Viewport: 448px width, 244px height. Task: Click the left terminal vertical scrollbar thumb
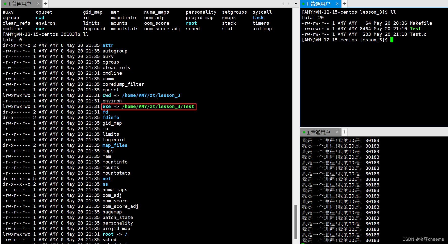point(296,222)
